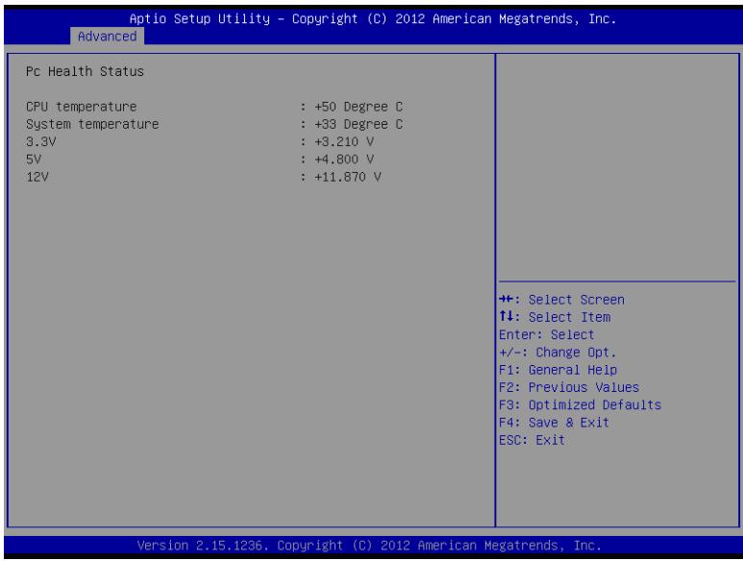Select the 12V voltage label
743x561 pixels.
click(x=37, y=177)
